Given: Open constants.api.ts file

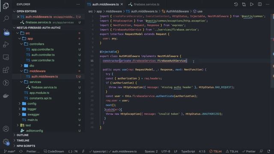Looking at the screenshot, I should click(40, 98).
